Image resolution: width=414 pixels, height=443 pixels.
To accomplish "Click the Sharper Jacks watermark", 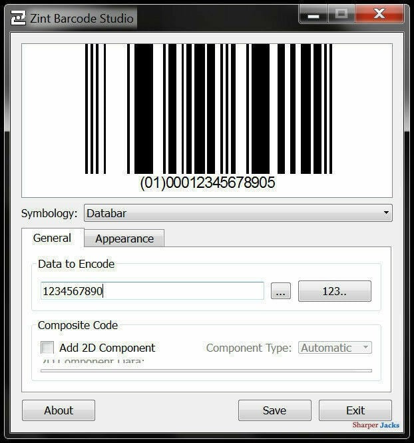I will tap(375, 425).
